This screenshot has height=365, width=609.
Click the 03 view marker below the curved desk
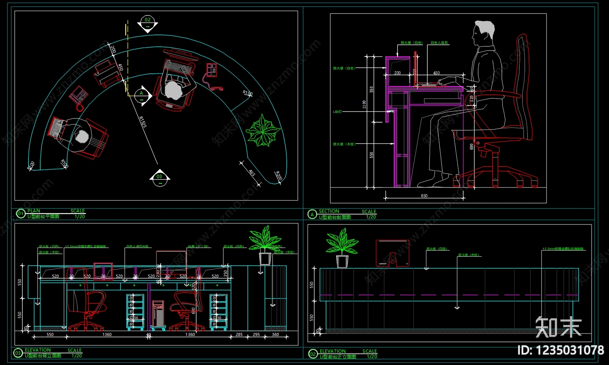pyautogui.click(x=159, y=178)
